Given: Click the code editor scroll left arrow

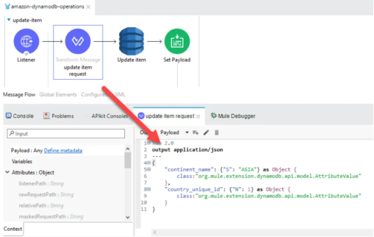Looking at the screenshot, I should pyautogui.click(x=155, y=232).
